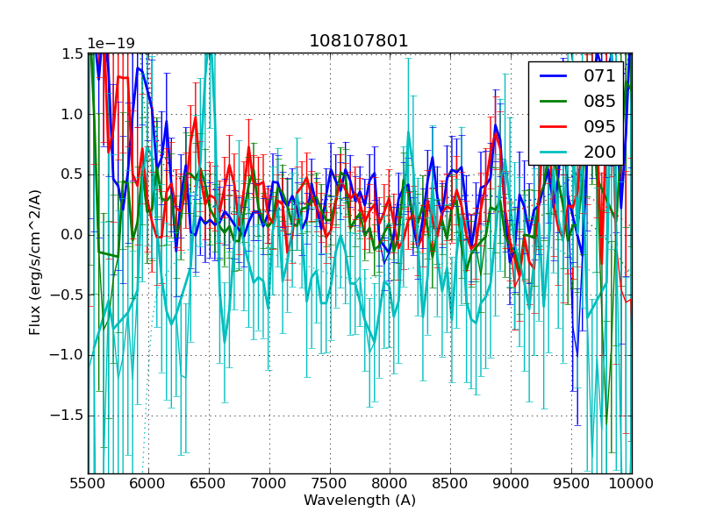Click the Flux (erg/s/cm^2/A) axis label
Viewport: 702px width, 526px height.
[x=35, y=263]
